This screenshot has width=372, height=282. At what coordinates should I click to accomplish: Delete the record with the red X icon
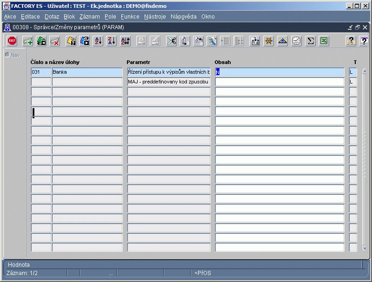point(55,41)
